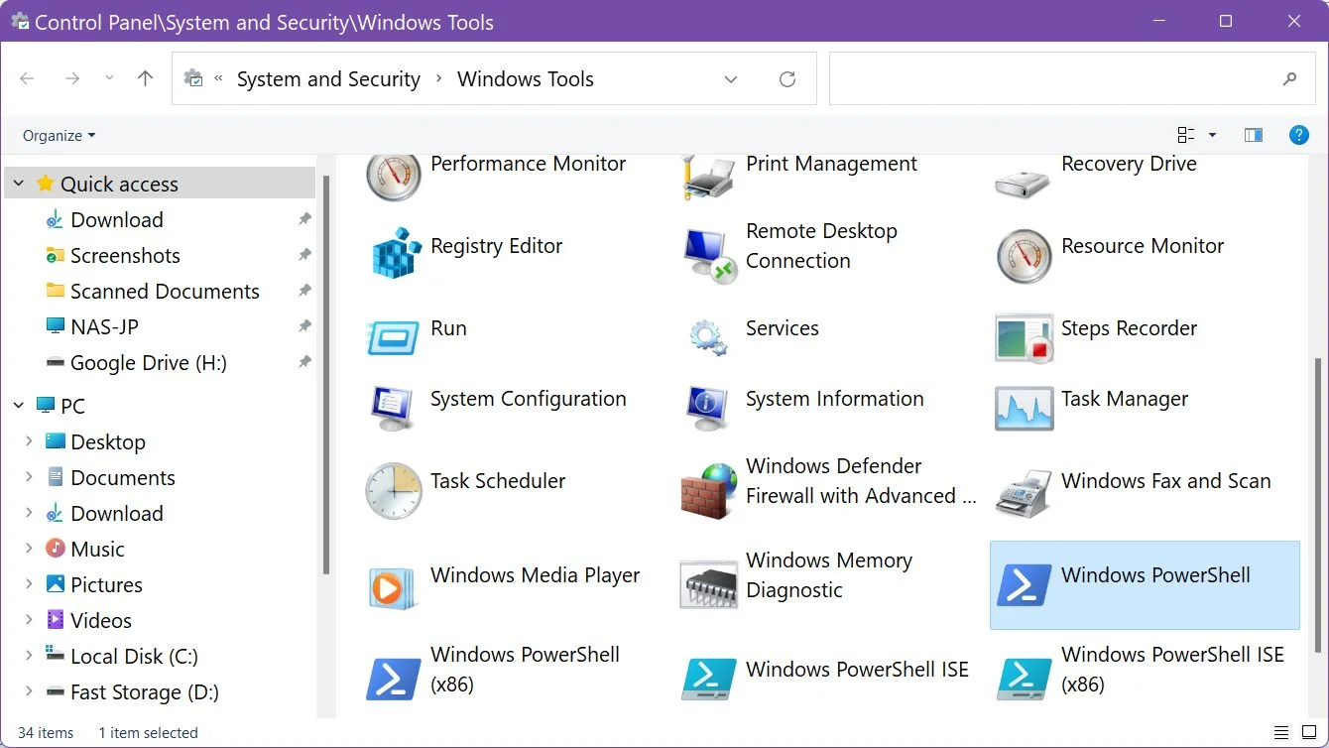Expand the Local Disk (C:) node
Viewport: 1329px width, 748px height.
[x=30, y=656]
